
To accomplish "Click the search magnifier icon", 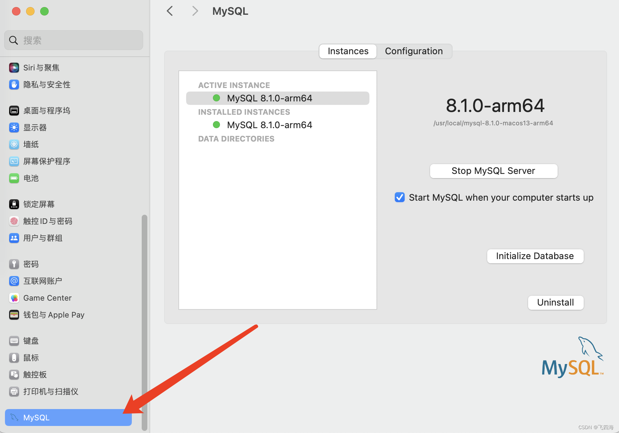I will (13, 40).
